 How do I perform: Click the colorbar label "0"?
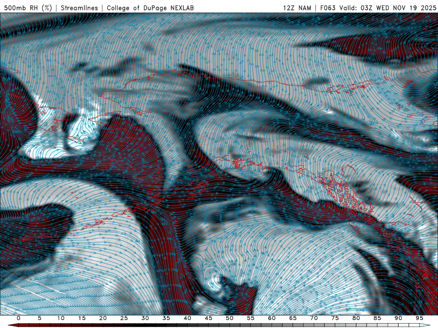pos(19,318)
